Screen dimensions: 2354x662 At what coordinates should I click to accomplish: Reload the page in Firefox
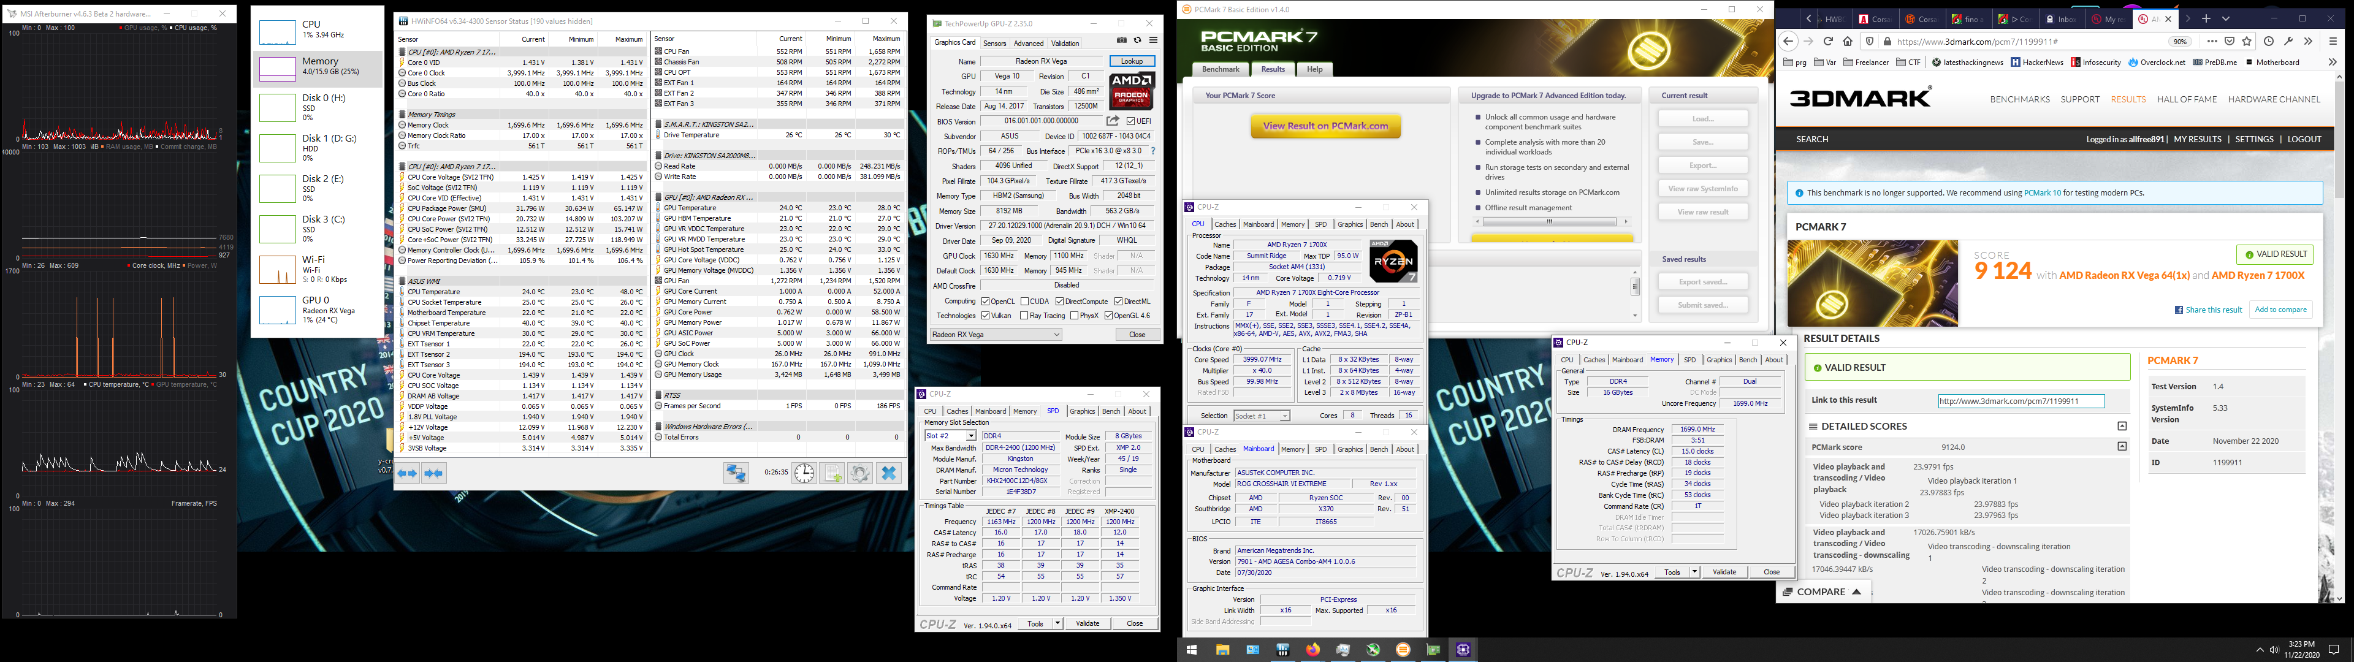1827,41
